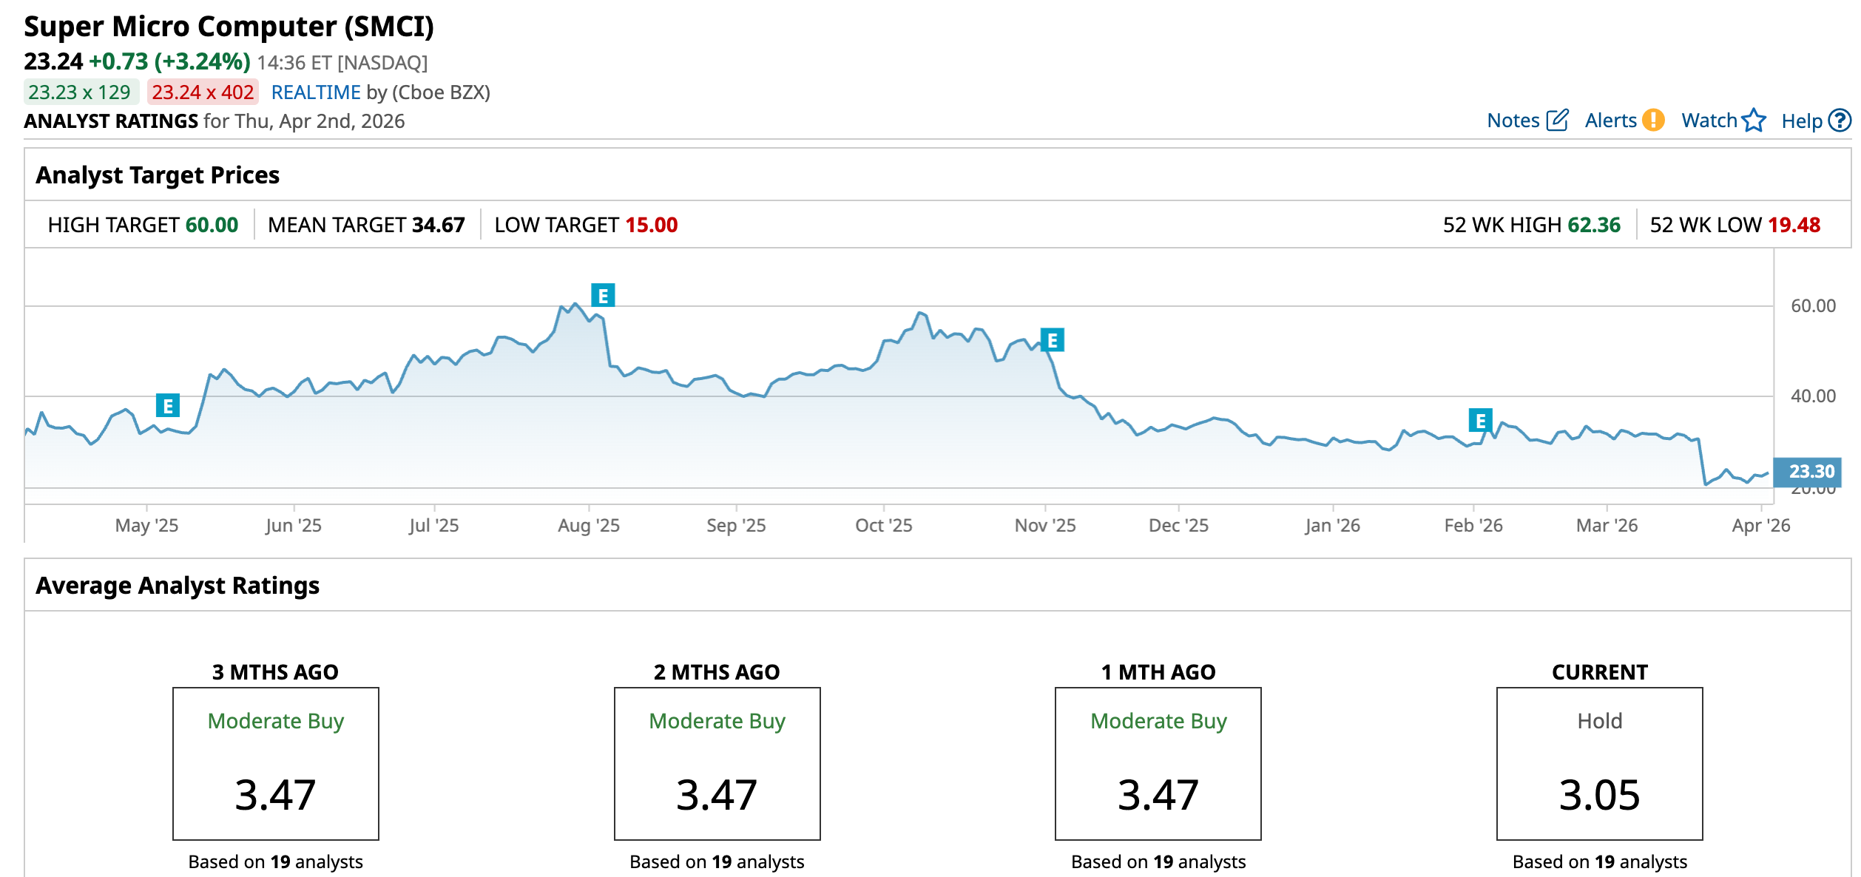Open the Help text link
This screenshot has width=1861, height=877.
click(x=1801, y=121)
